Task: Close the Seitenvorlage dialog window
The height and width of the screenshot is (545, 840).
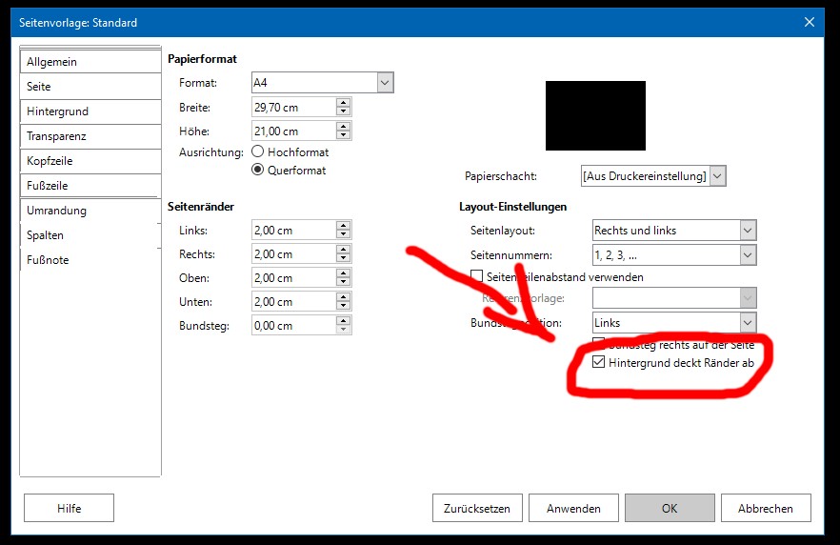Action: (x=810, y=22)
